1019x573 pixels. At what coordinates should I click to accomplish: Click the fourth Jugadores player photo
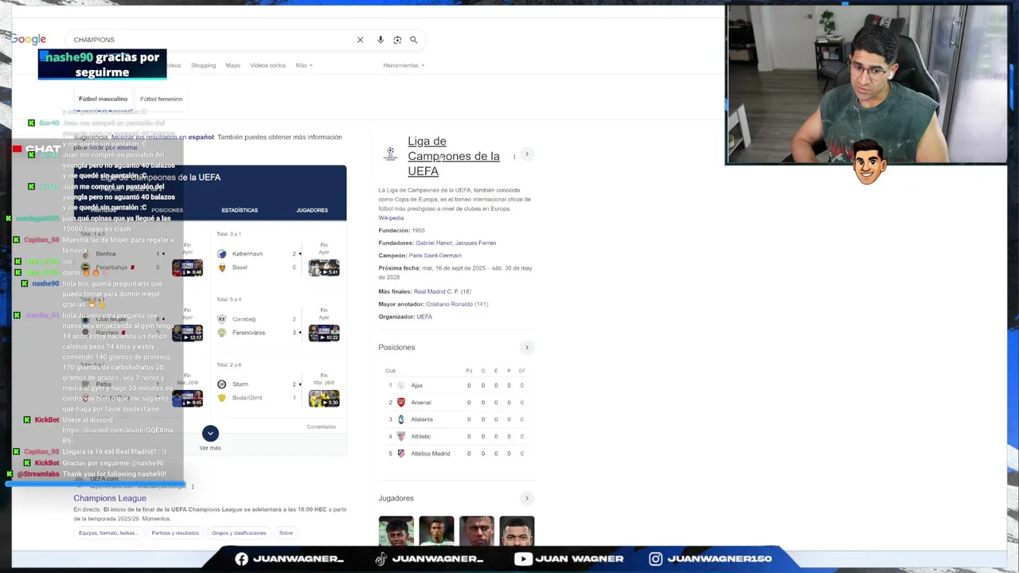pos(517,532)
